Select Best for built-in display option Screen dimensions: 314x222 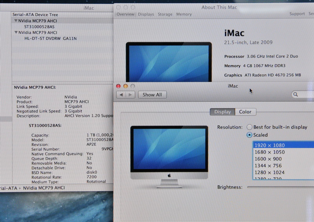click(249, 127)
